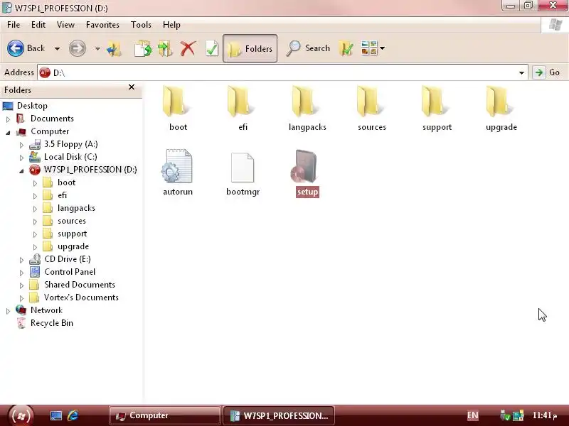Viewport: 569px width, 426px height.
Task: Select Control Panel in the tree
Action: (x=70, y=272)
